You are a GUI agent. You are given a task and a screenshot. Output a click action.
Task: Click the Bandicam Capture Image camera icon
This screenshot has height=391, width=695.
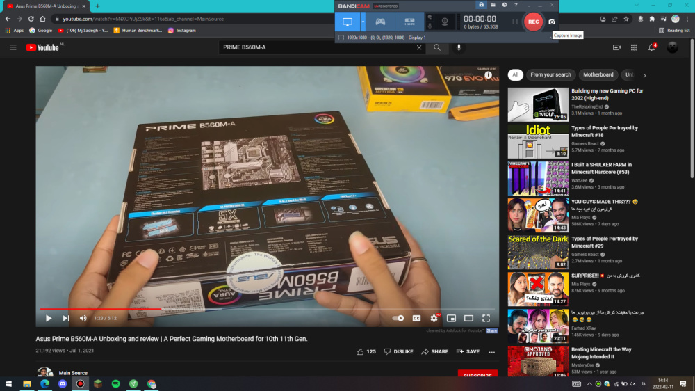pos(552,22)
